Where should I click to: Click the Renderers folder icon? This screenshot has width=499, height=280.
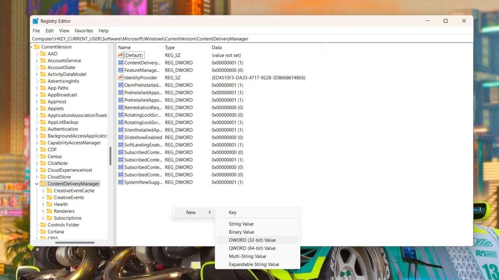[49, 211]
